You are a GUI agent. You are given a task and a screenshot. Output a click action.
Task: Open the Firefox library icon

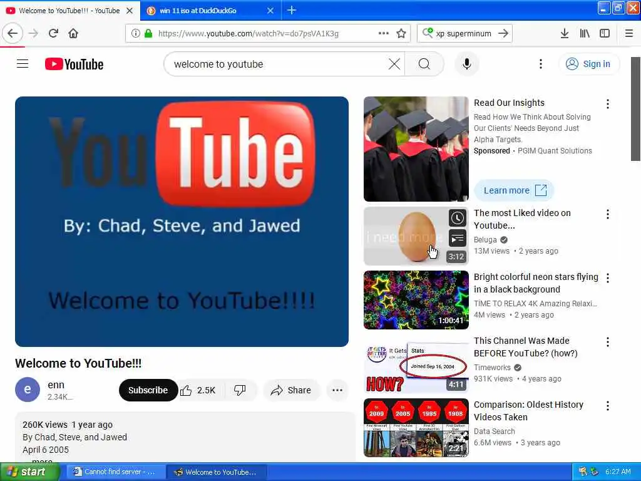pyautogui.click(x=585, y=34)
